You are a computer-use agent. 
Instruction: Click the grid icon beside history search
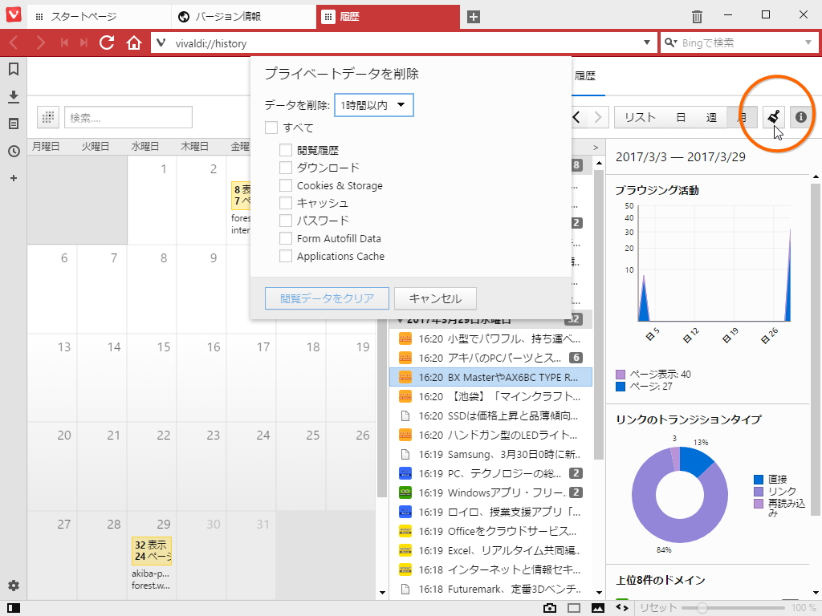tap(47, 117)
